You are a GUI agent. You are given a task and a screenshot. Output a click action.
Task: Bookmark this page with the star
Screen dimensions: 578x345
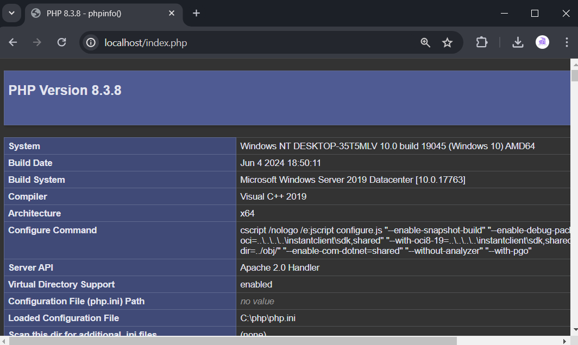pyautogui.click(x=447, y=43)
